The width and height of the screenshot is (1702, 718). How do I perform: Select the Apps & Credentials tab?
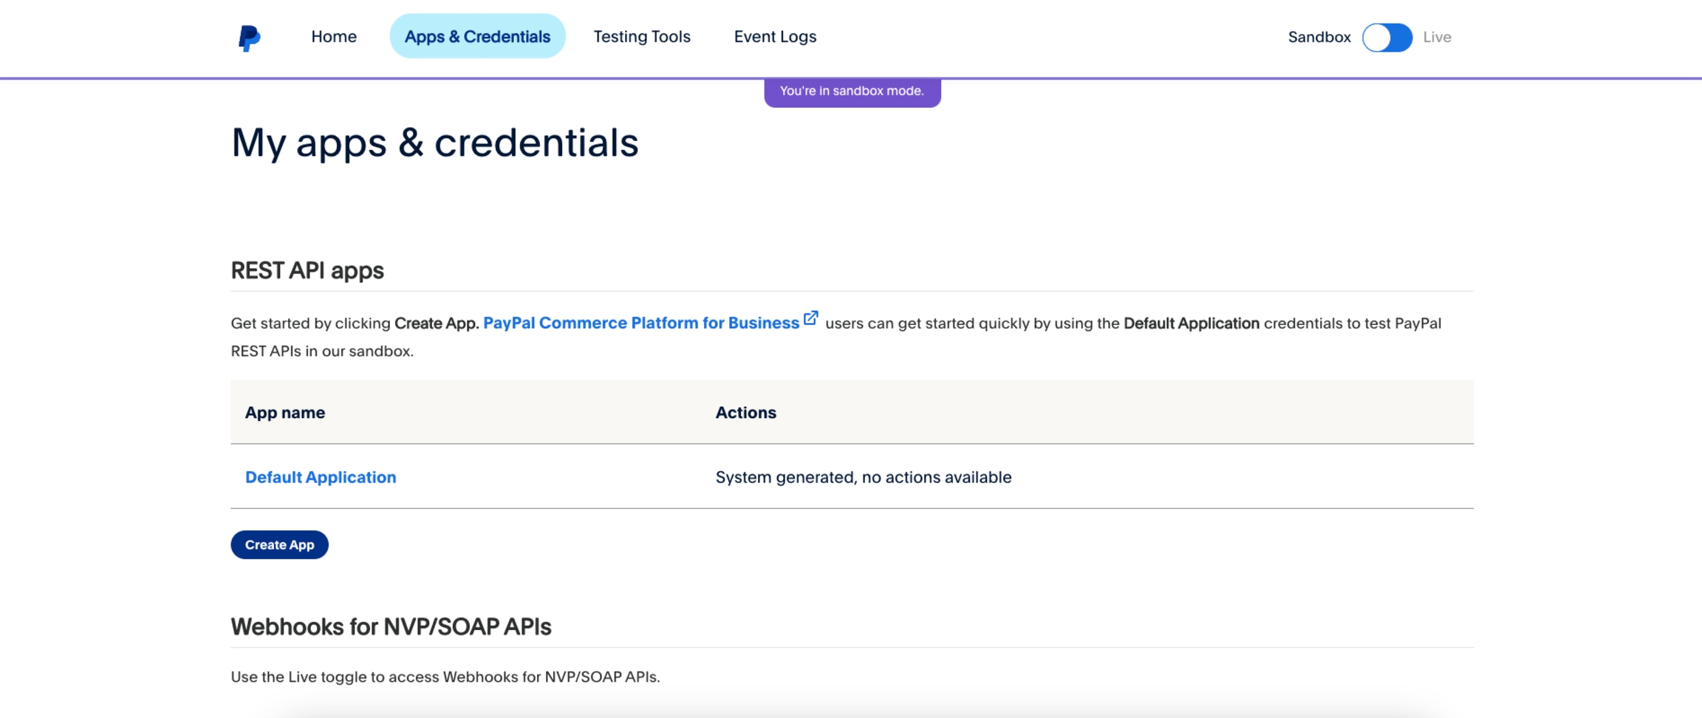pyautogui.click(x=477, y=37)
